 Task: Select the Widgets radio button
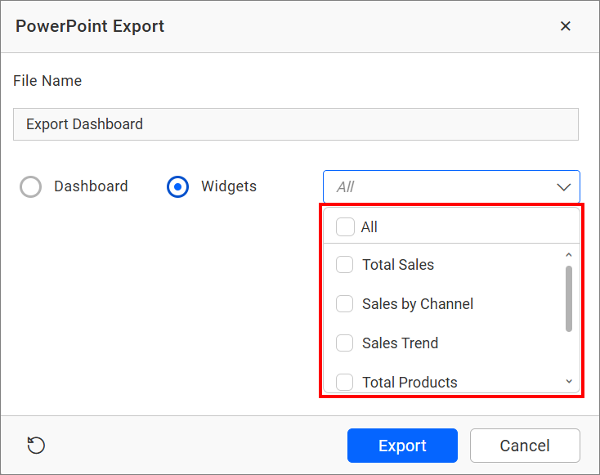[x=177, y=186]
